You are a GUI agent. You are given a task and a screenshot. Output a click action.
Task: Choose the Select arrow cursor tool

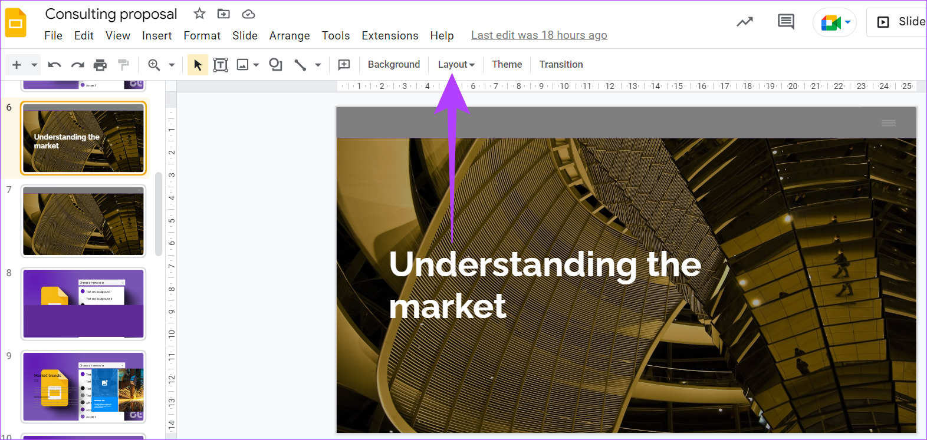198,65
